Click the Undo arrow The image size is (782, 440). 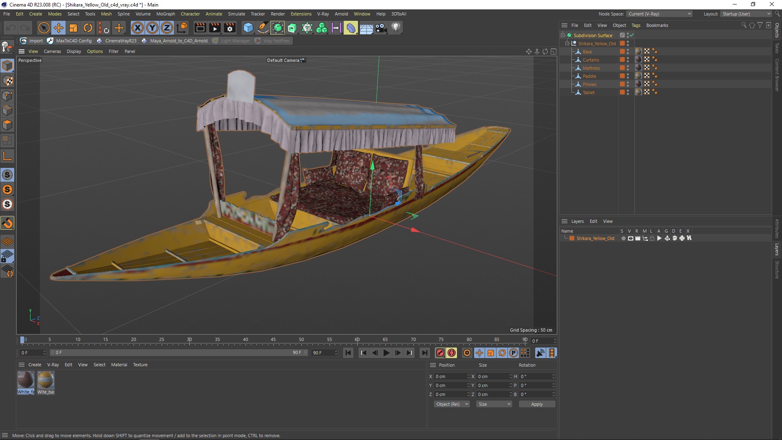coord(11,28)
